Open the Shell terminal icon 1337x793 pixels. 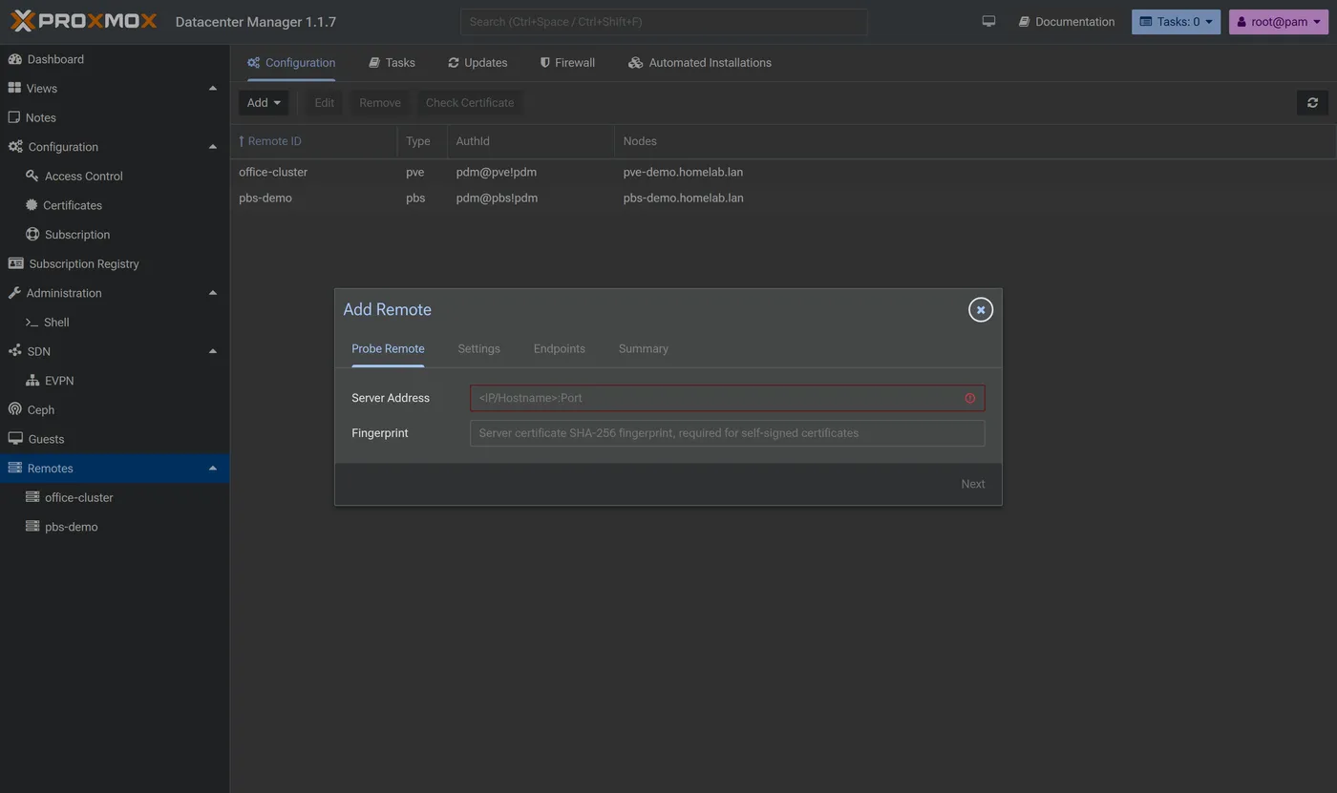(x=32, y=323)
